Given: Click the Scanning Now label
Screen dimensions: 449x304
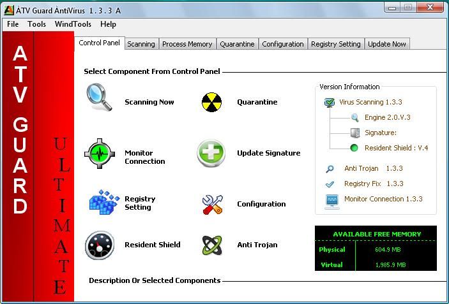Looking at the screenshot, I should (149, 102).
